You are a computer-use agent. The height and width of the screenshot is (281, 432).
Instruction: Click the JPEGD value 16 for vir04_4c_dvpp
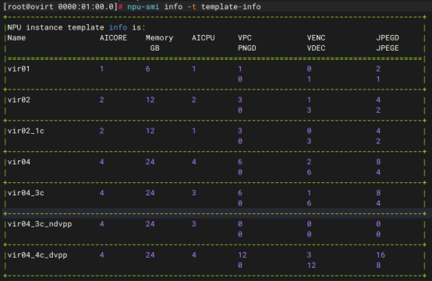(381, 255)
